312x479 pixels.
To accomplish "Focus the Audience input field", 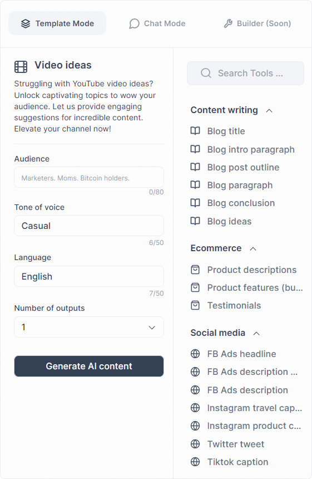I will 89,177.
